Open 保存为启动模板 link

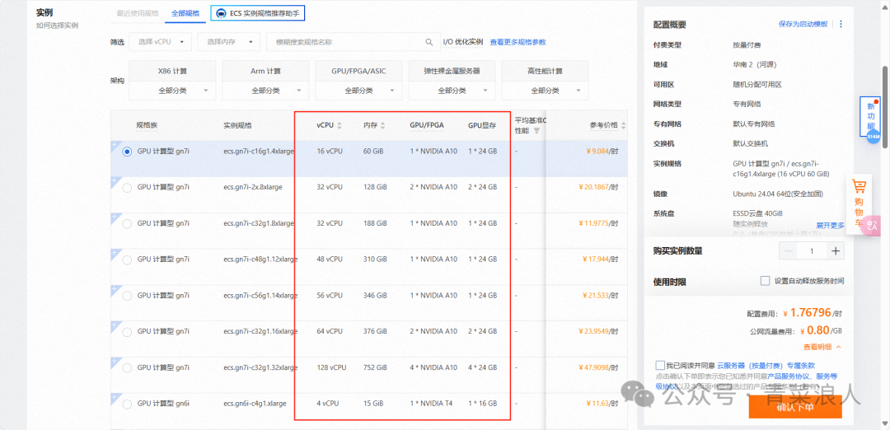pos(803,25)
